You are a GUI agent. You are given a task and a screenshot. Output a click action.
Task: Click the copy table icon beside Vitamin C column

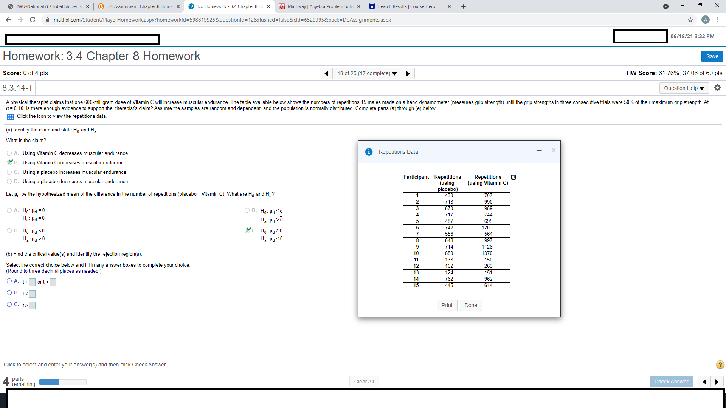pyautogui.click(x=513, y=177)
